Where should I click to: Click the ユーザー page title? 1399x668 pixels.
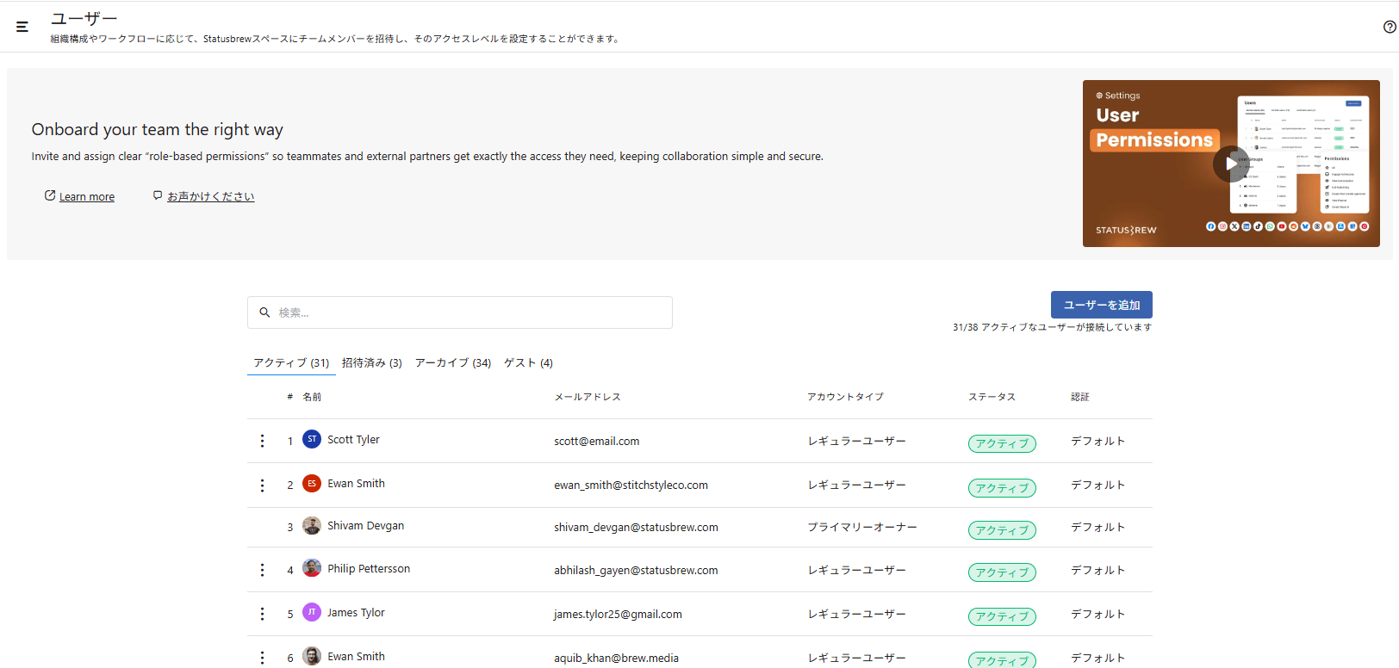pyautogui.click(x=84, y=19)
